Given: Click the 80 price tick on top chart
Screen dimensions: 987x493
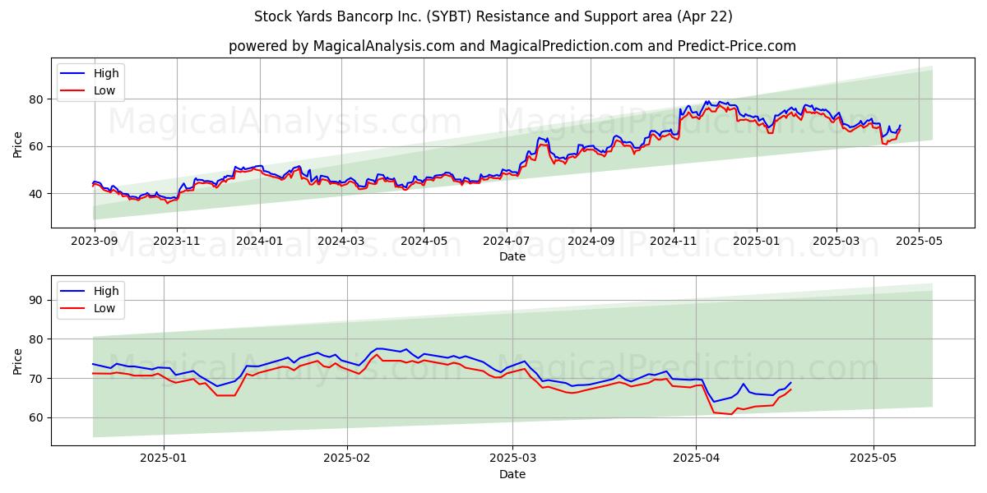Looking at the screenshot, I should point(38,99).
